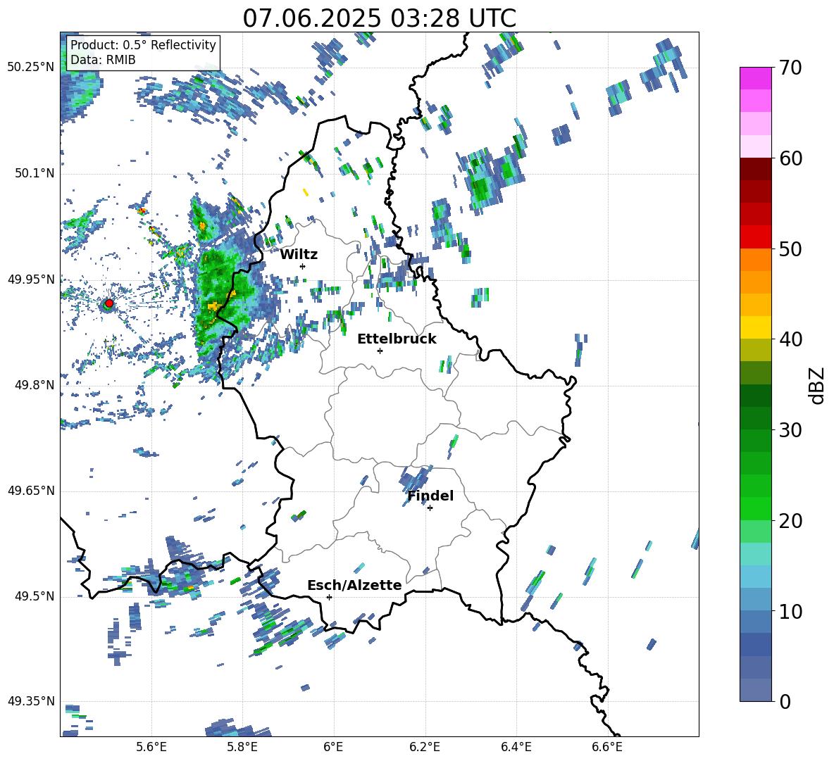This screenshot has height=761, width=834.
Task: Click the colorbar label 20
Action: (x=790, y=521)
